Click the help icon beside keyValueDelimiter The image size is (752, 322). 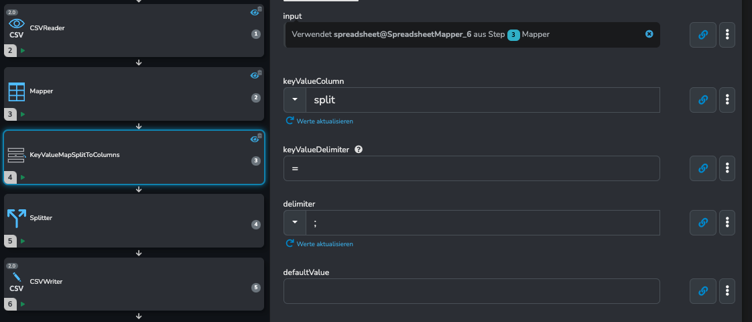click(x=359, y=149)
